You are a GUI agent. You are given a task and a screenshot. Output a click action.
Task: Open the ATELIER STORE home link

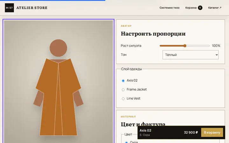click(32, 8)
